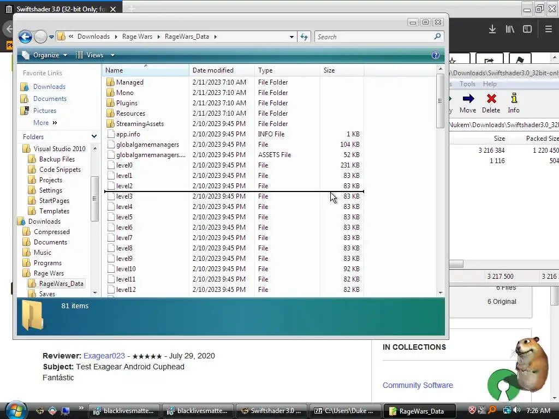Open Downloads favorite link
This screenshot has height=419, width=559.
click(x=49, y=87)
